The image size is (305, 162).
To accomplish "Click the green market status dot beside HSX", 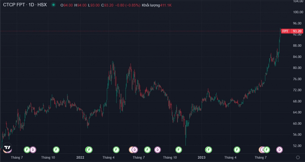I will pos(54,5).
